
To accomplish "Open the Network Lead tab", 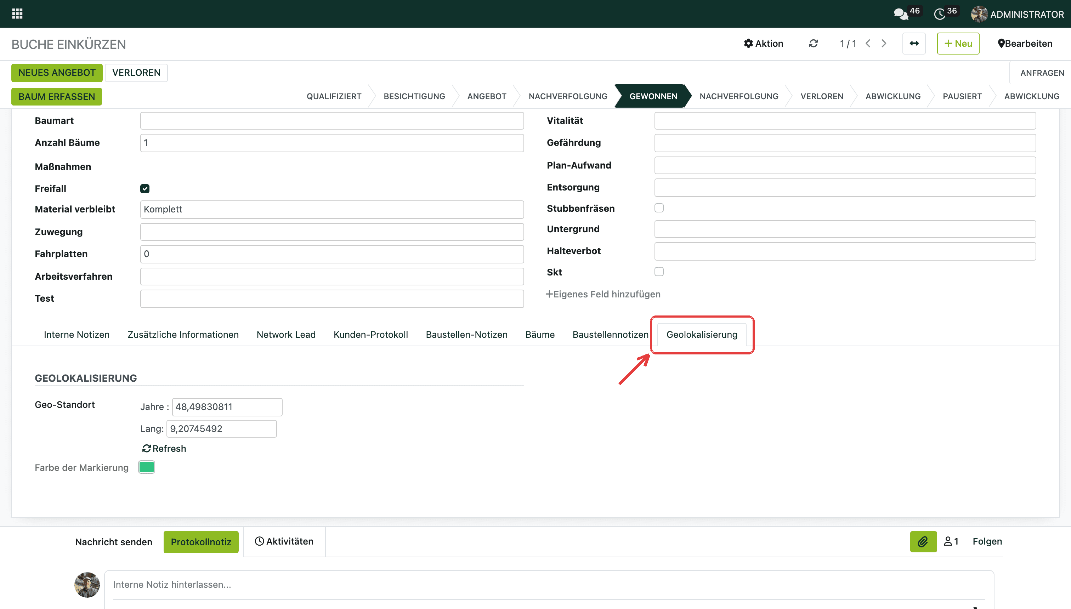I will [286, 334].
